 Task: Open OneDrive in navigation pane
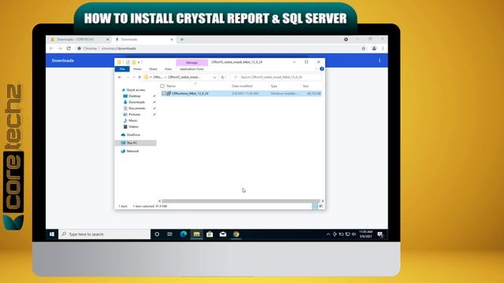pos(133,135)
